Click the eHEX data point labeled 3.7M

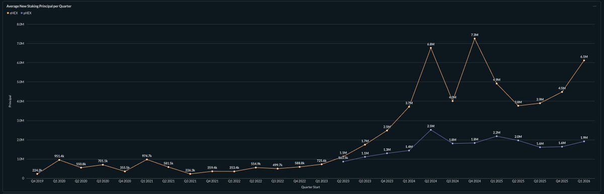(x=409, y=107)
